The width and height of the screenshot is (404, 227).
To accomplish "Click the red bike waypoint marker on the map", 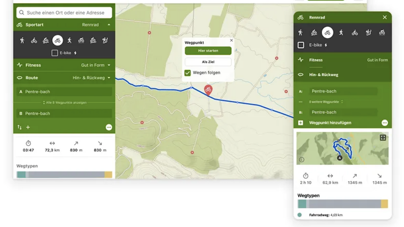I will (208, 90).
